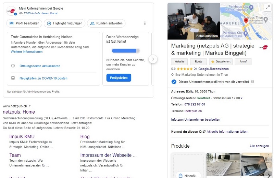Viewport: 274px width, 178px height.
Task: Click phone number 079 292 07 00
Action: (x=195, y=104)
